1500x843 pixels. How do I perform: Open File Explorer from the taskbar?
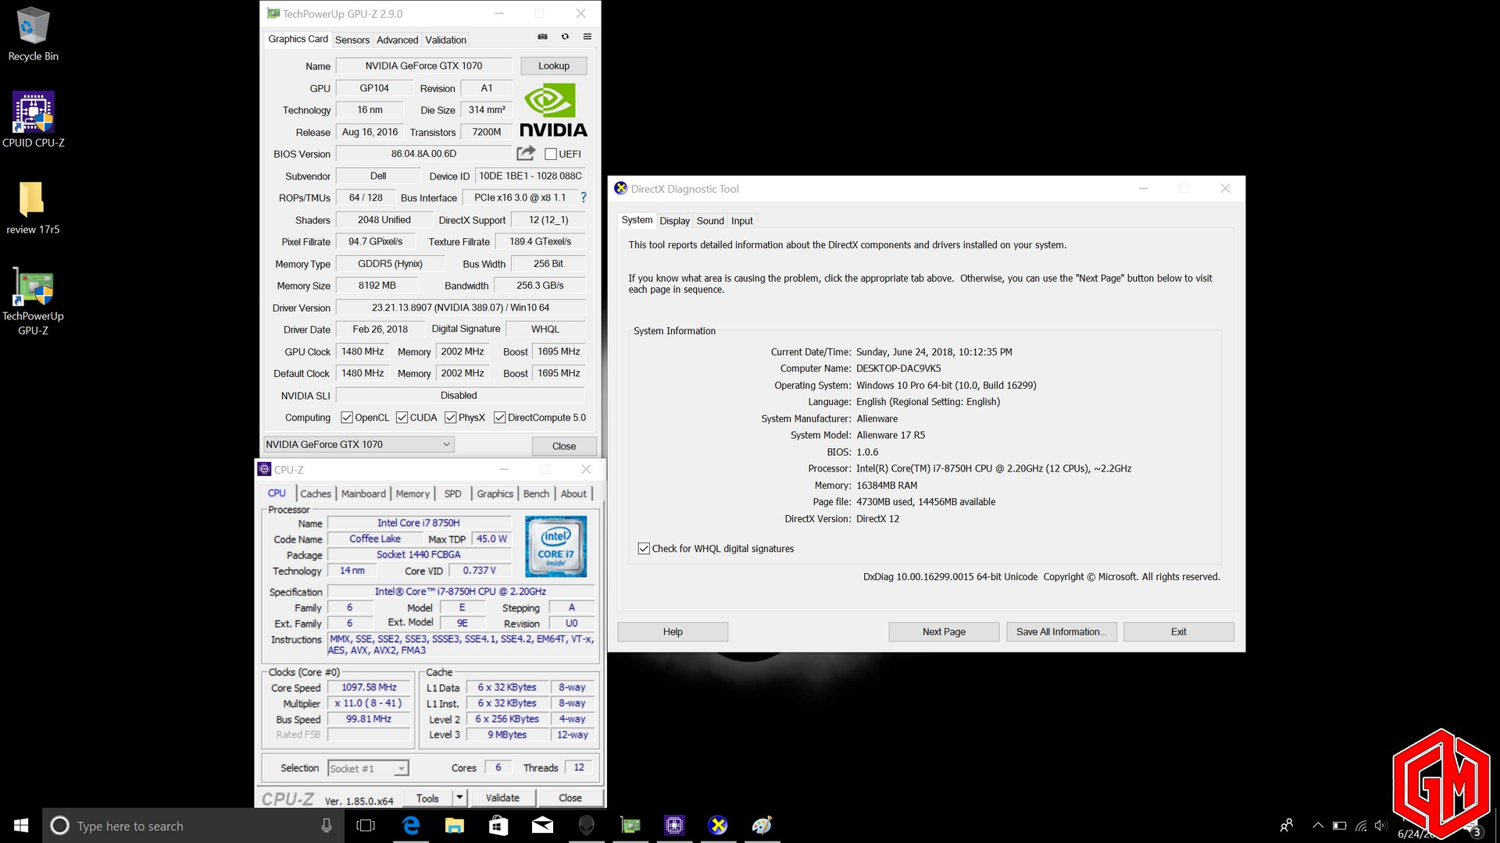[x=455, y=826]
